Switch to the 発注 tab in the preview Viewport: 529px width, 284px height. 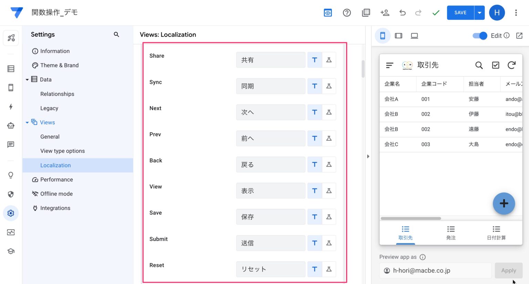(451, 232)
